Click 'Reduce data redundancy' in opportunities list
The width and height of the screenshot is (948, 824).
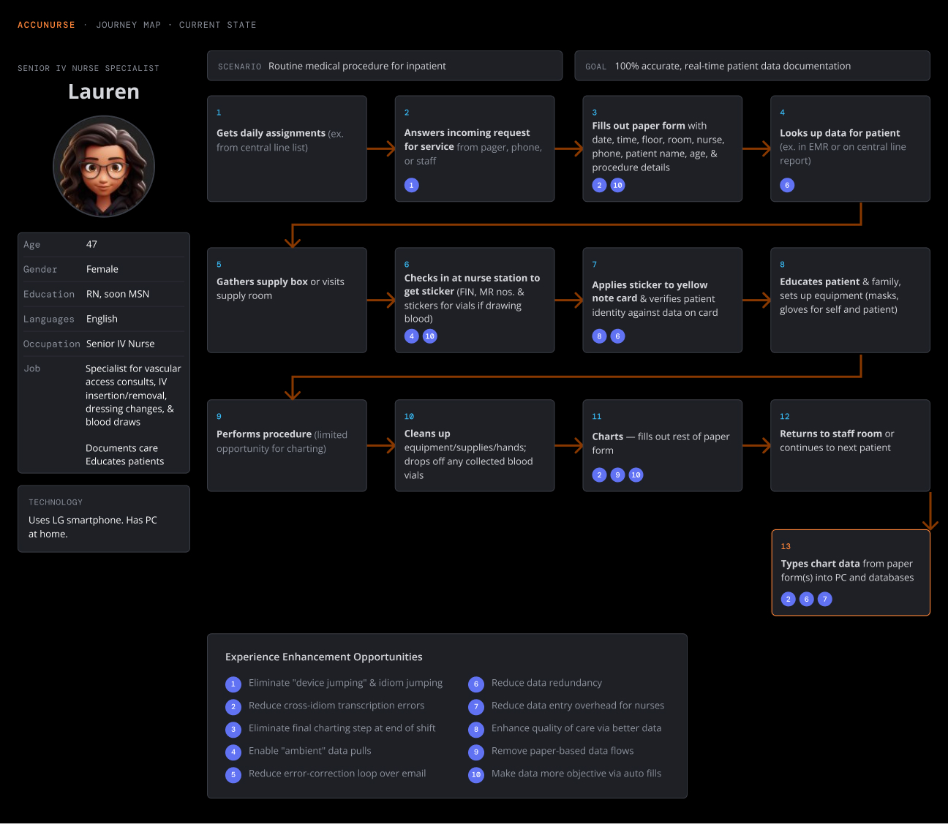[546, 683]
